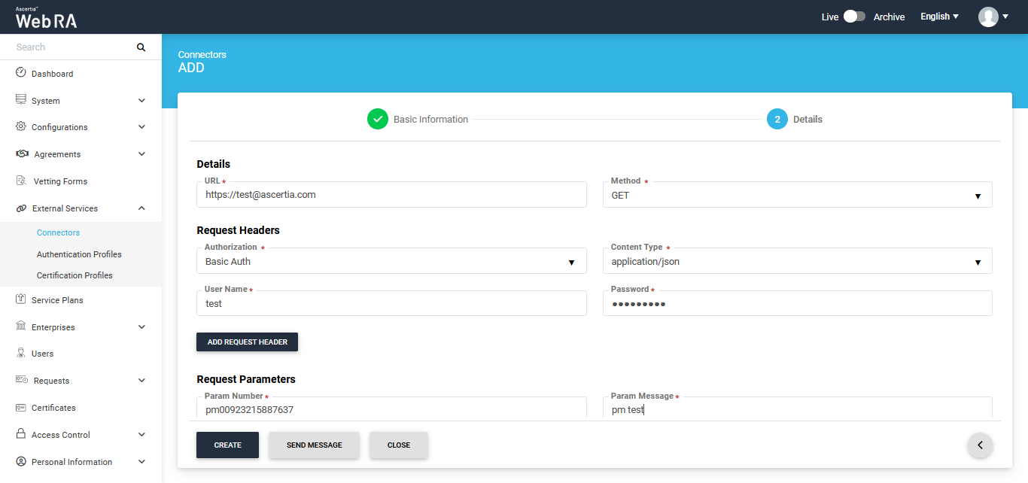Open Authentication Profiles submenu item
Screen dimensions: 1028x483
(x=79, y=254)
